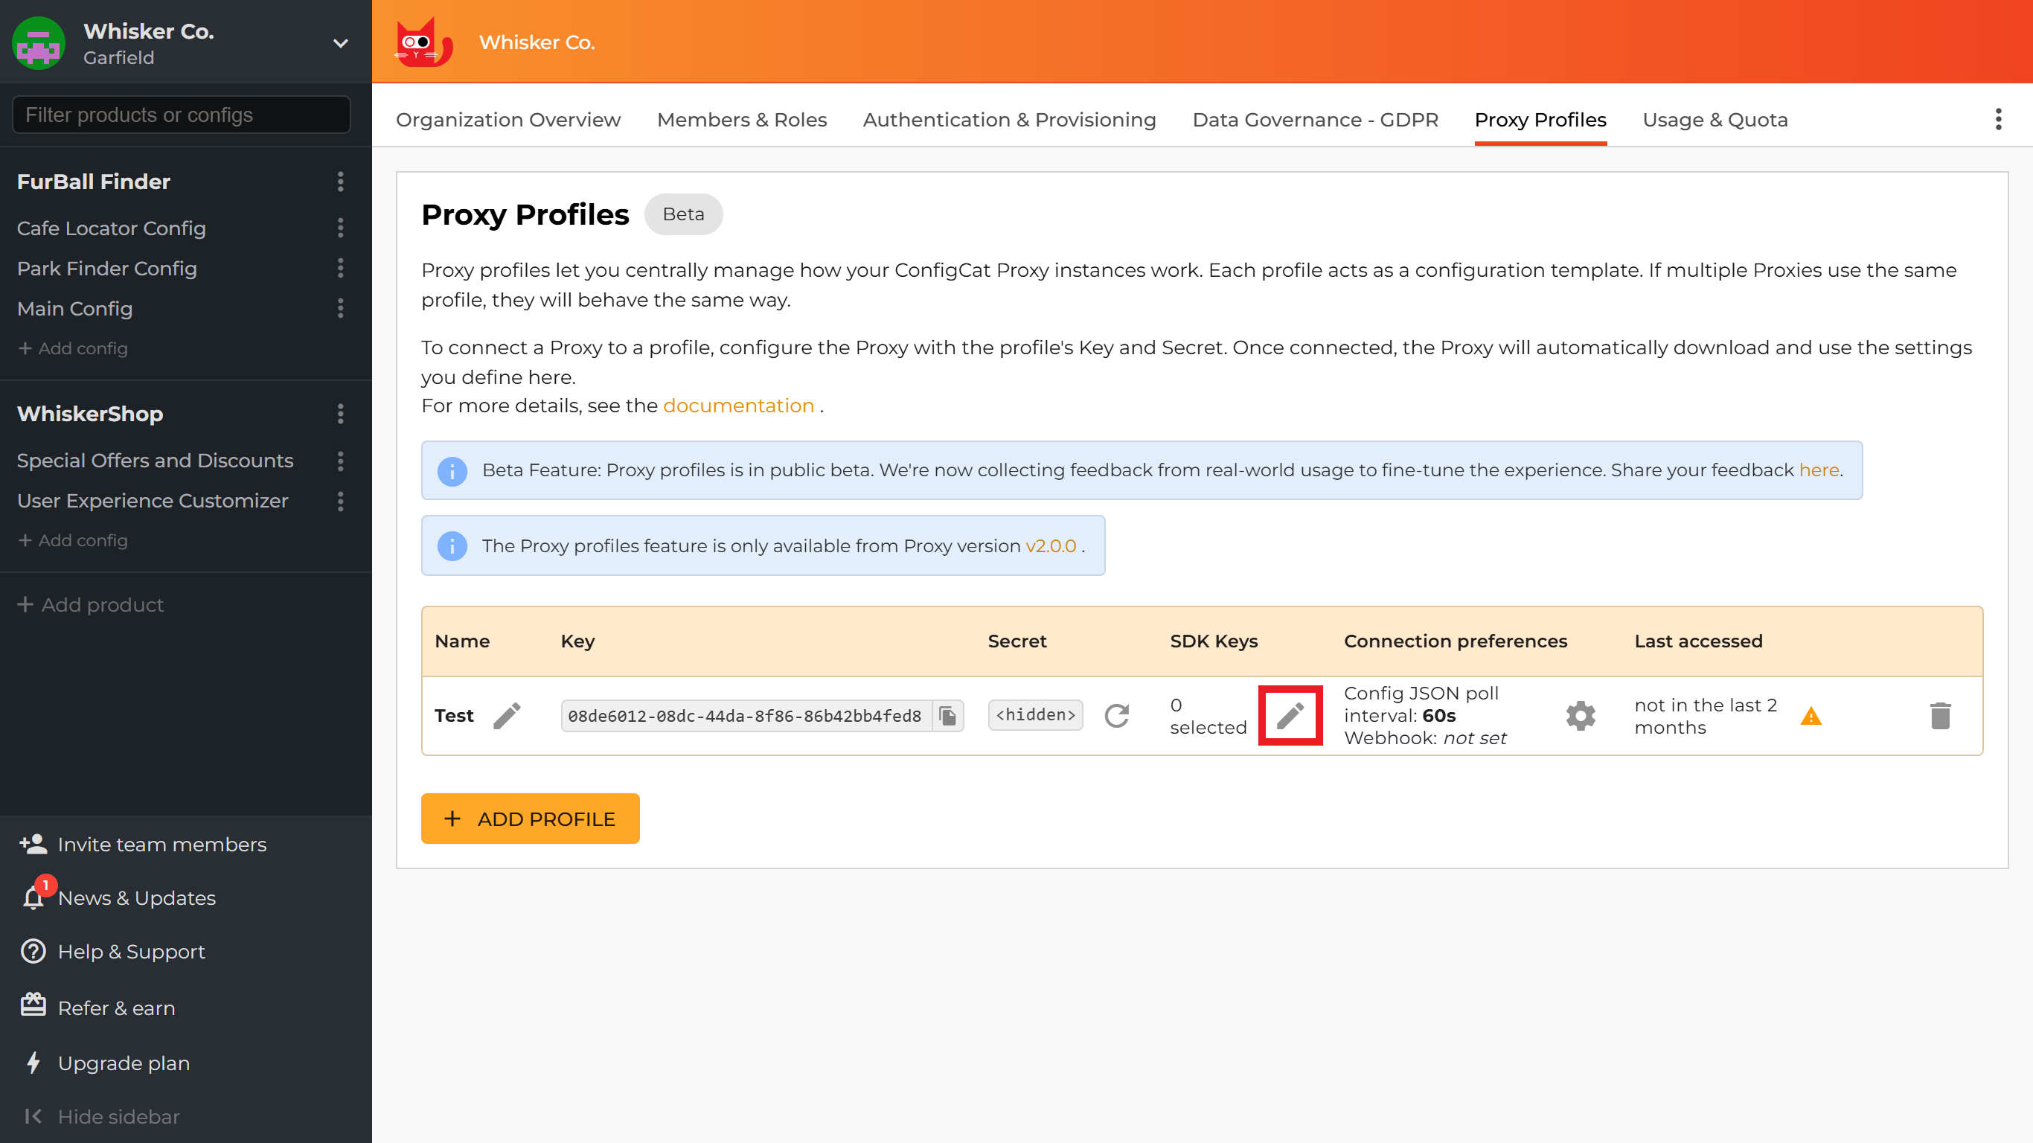Open the proxy profiles documentation link
The width and height of the screenshot is (2033, 1143).
[739, 405]
